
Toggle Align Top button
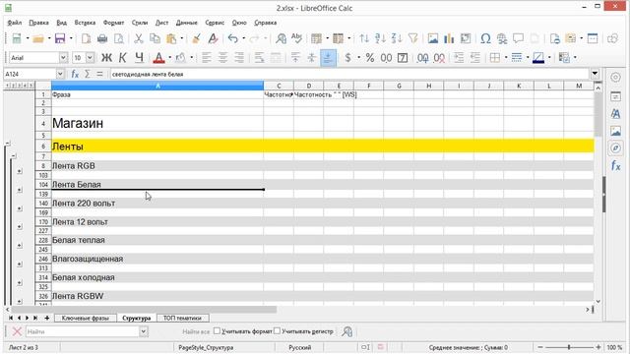pos(295,58)
